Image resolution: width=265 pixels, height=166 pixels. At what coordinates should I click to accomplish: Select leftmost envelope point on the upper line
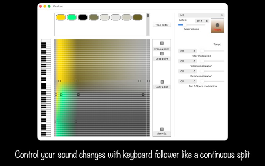(60, 81)
